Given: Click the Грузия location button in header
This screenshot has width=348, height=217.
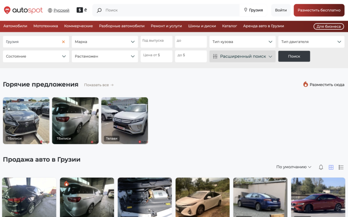Looking at the screenshot, I should pyautogui.click(x=253, y=10).
